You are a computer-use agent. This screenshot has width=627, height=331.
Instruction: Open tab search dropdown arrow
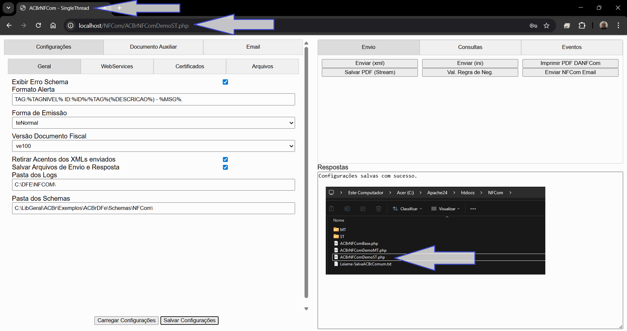tap(8, 8)
